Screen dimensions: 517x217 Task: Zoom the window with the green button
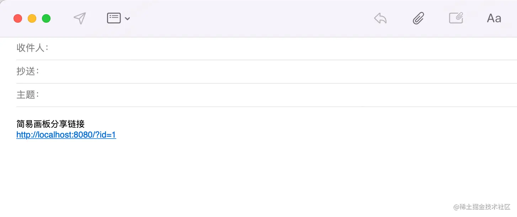click(46, 18)
